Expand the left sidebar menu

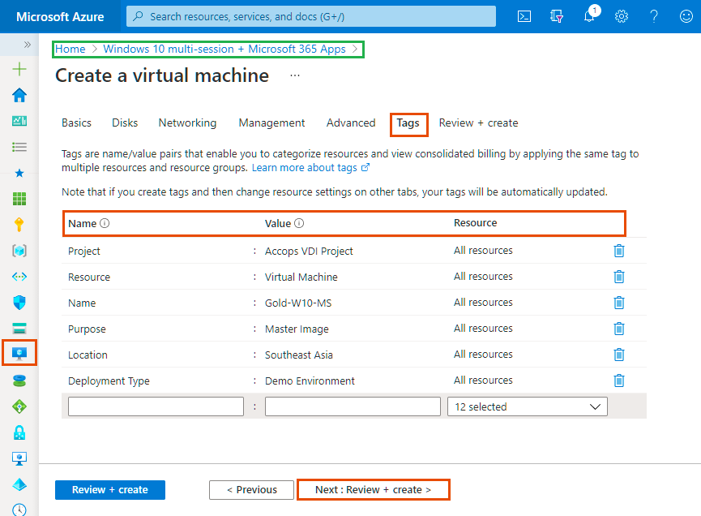[x=28, y=45]
